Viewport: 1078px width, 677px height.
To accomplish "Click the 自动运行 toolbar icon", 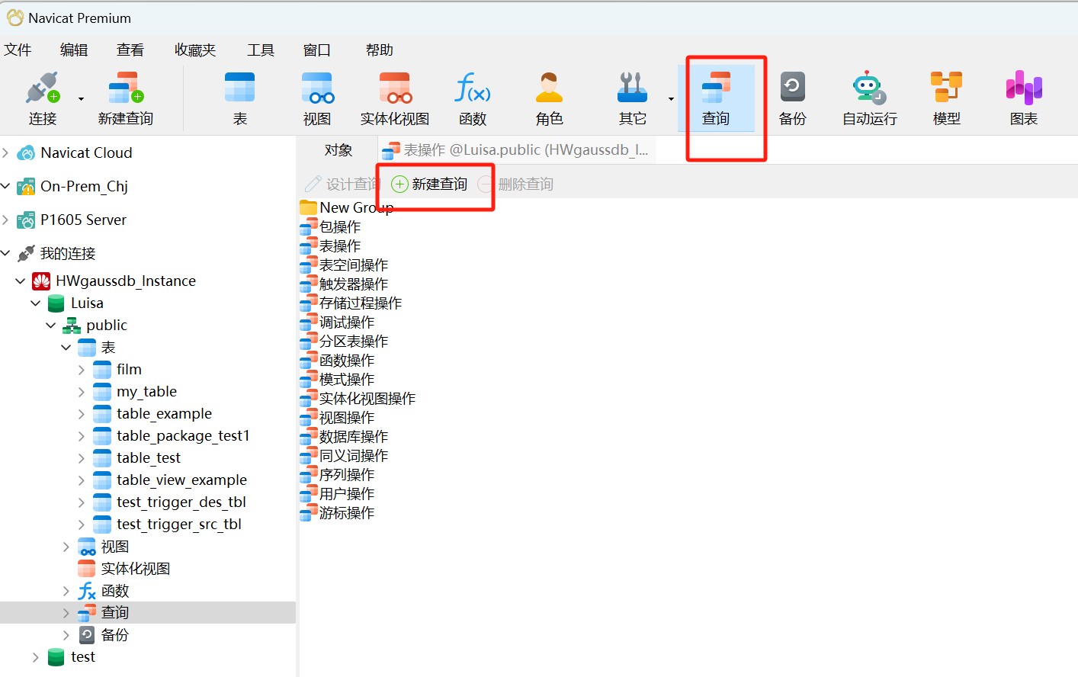I will click(868, 95).
